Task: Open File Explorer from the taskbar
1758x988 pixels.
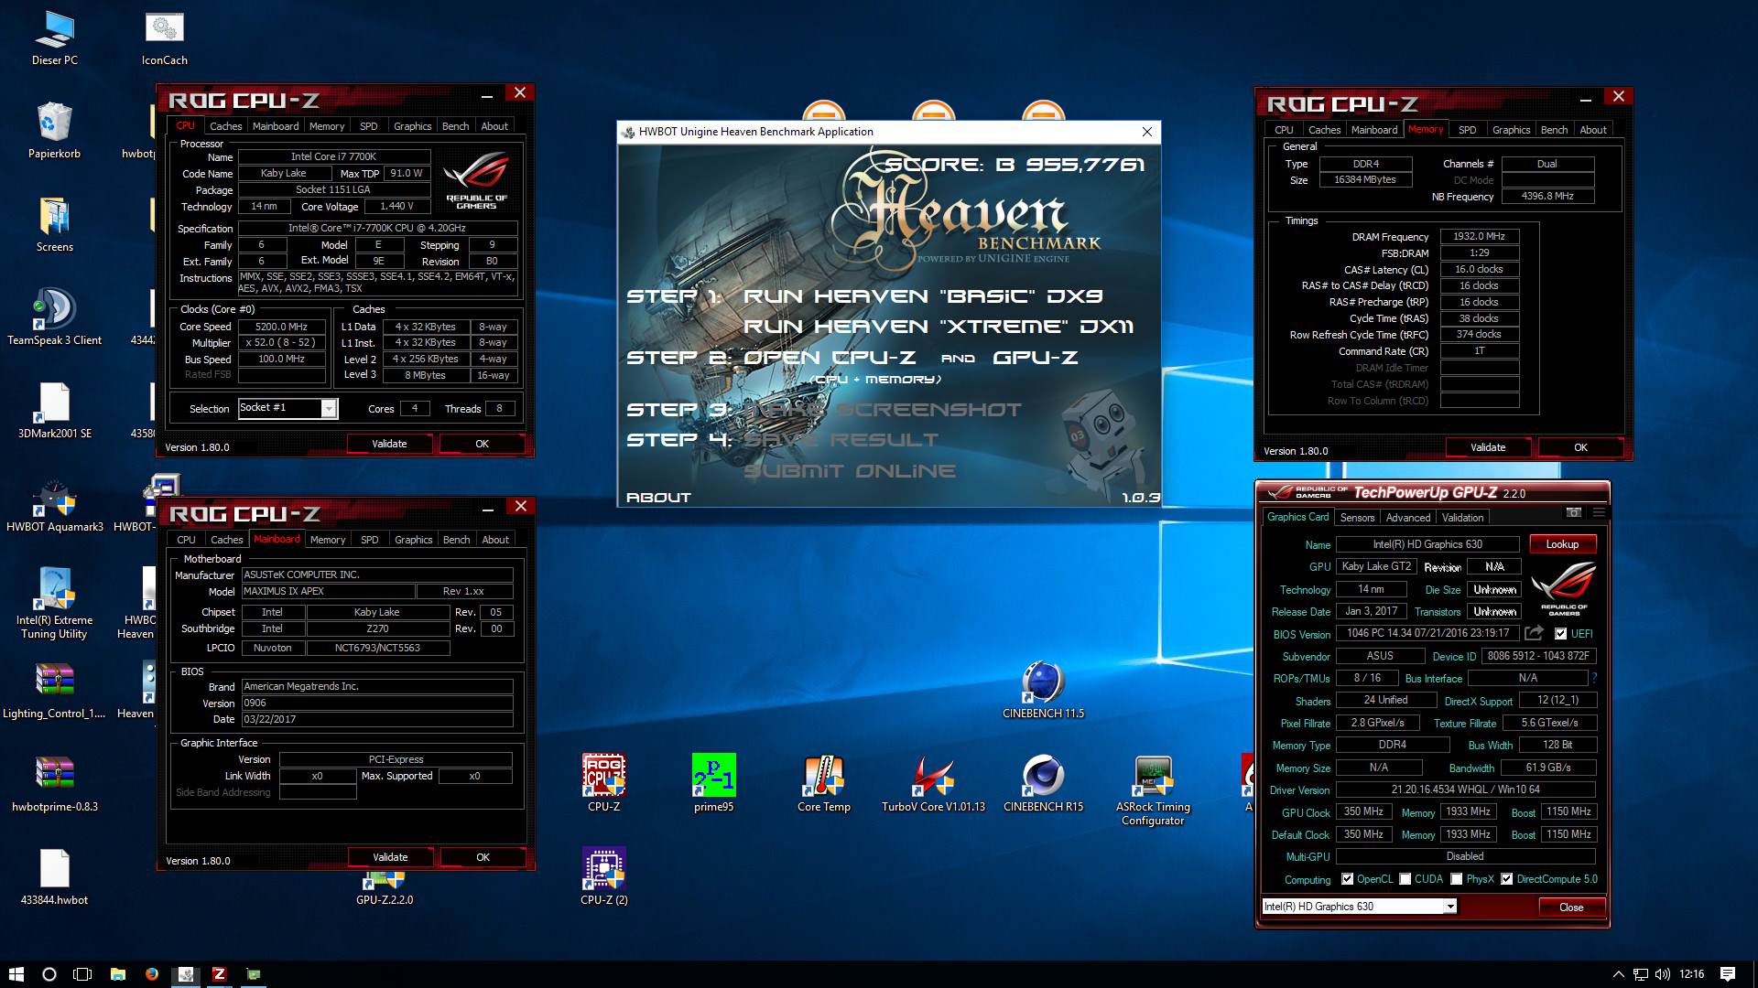Action: coord(118,974)
